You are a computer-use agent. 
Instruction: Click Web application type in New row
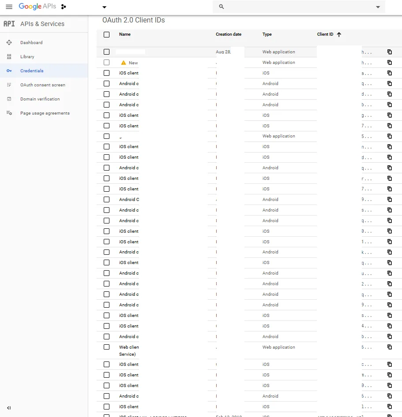point(278,62)
